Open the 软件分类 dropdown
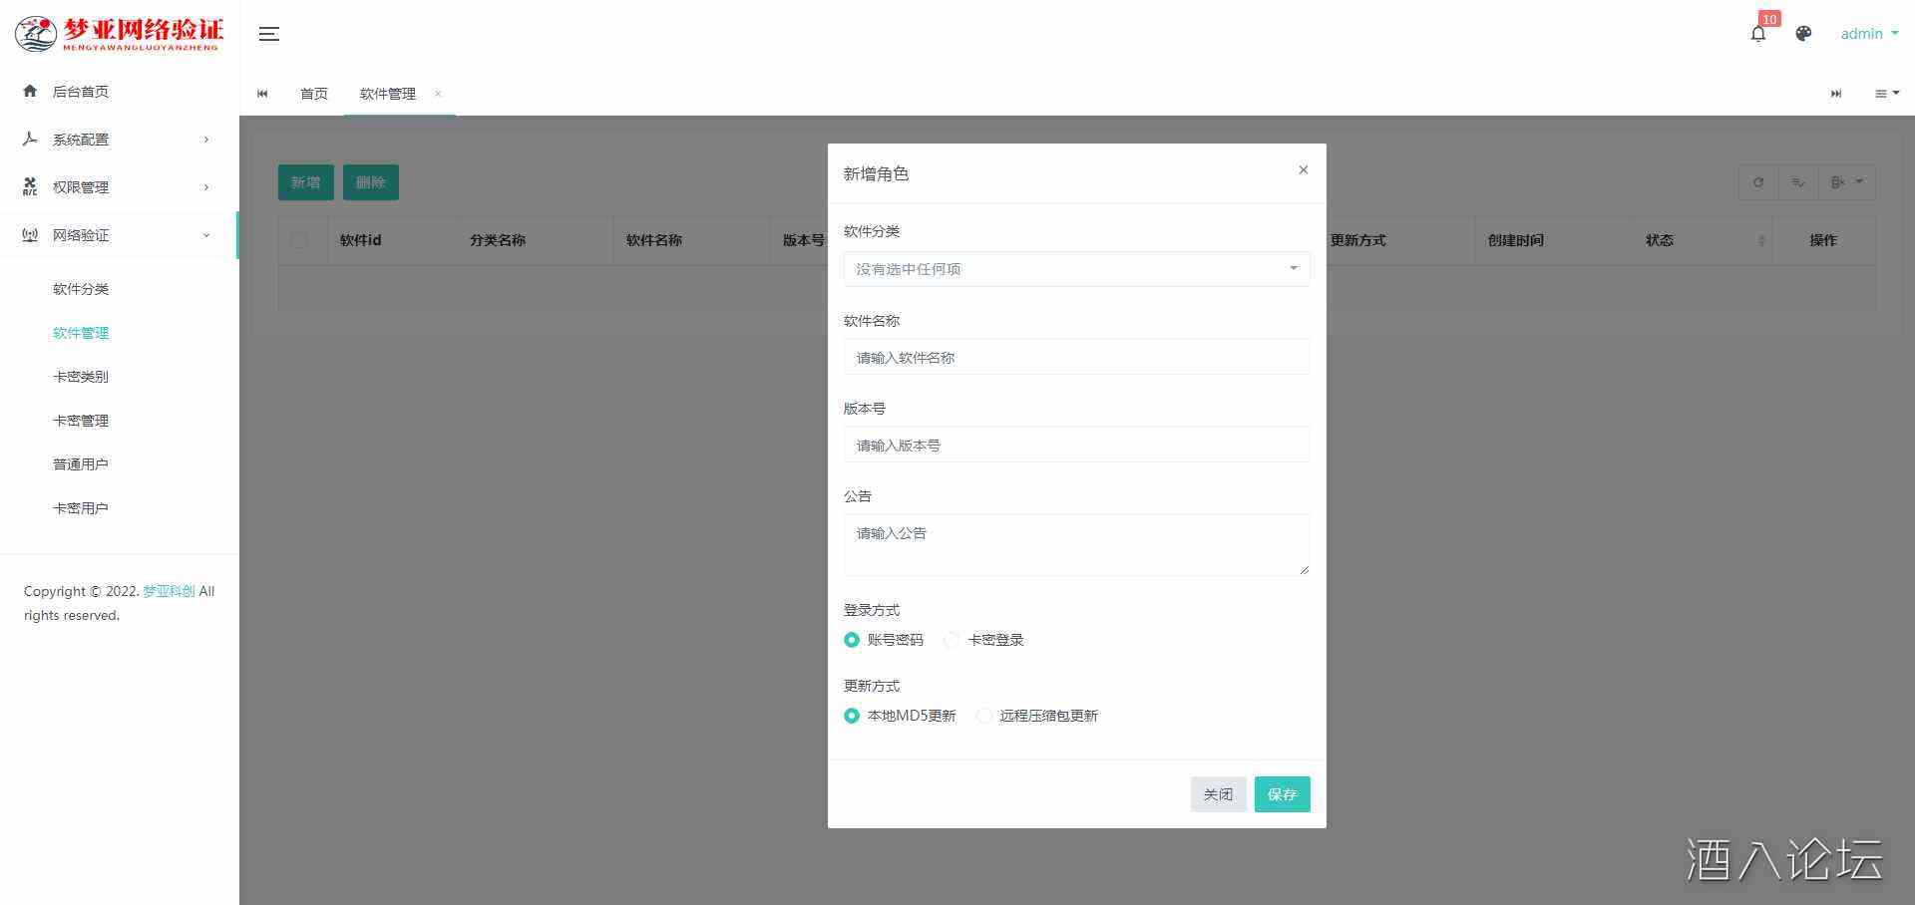This screenshot has width=1915, height=905. [x=1077, y=269]
